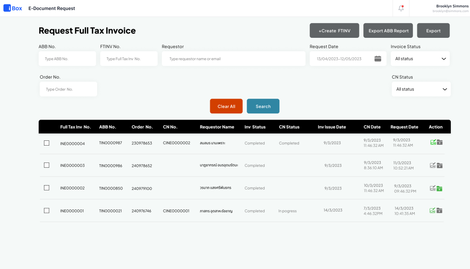
Task: Click green CN edit icon for INE0000004
Action: point(433,143)
